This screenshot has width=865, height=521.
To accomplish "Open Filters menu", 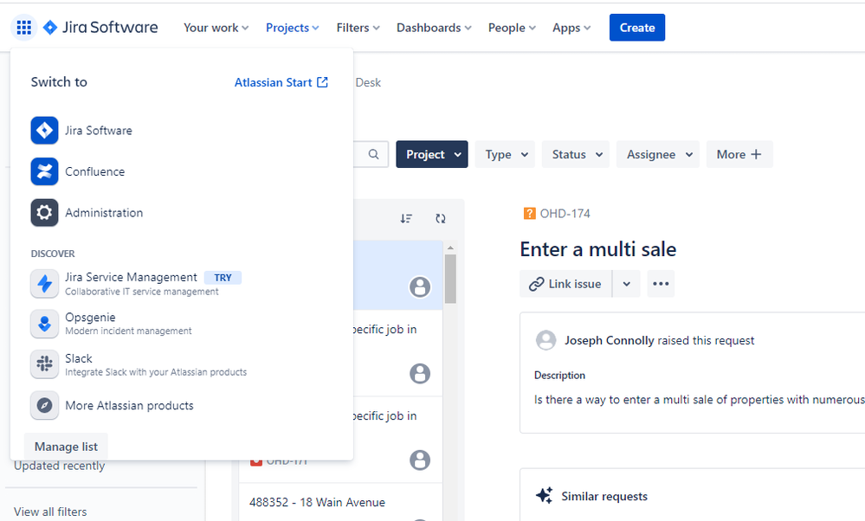I will pos(358,28).
